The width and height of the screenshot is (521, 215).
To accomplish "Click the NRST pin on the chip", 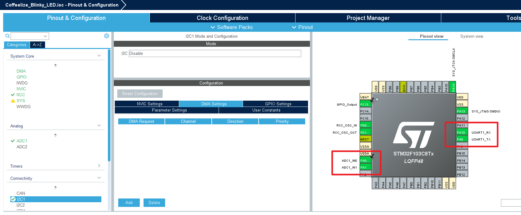I will coord(365,139).
